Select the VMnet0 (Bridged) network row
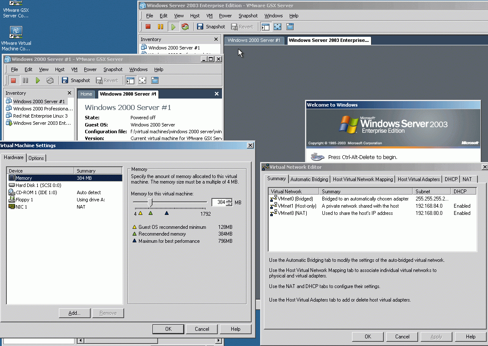The image size is (488, 346). (372, 199)
